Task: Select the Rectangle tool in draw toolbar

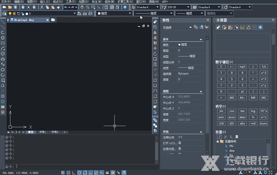Action: (3, 43)
